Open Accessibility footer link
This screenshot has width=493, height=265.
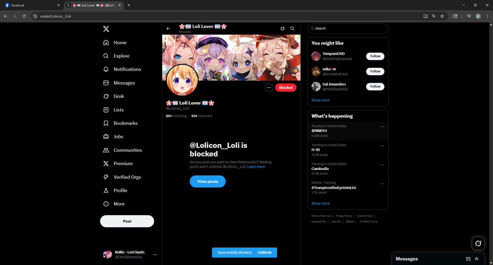pos(318,221)
